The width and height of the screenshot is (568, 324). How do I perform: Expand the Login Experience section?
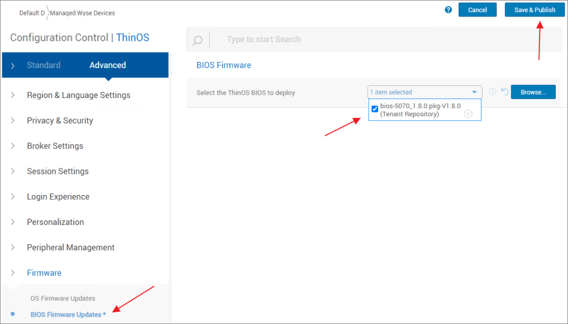58,197
